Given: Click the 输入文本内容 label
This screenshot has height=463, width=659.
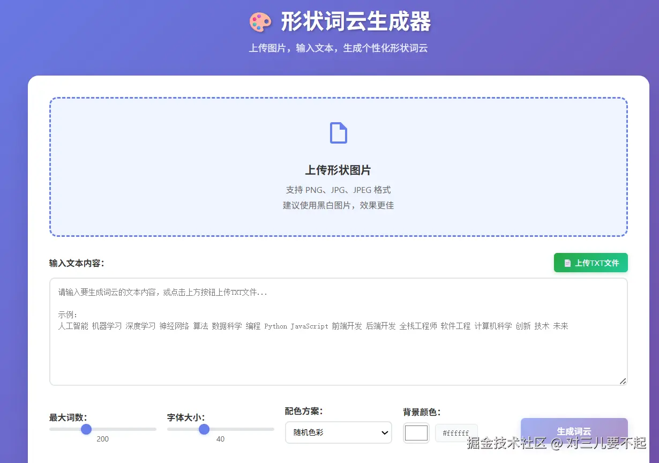Looking at the screenshot, I should click(x=77, y=263).
